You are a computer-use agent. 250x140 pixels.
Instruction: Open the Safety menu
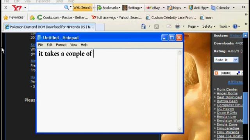209,26
